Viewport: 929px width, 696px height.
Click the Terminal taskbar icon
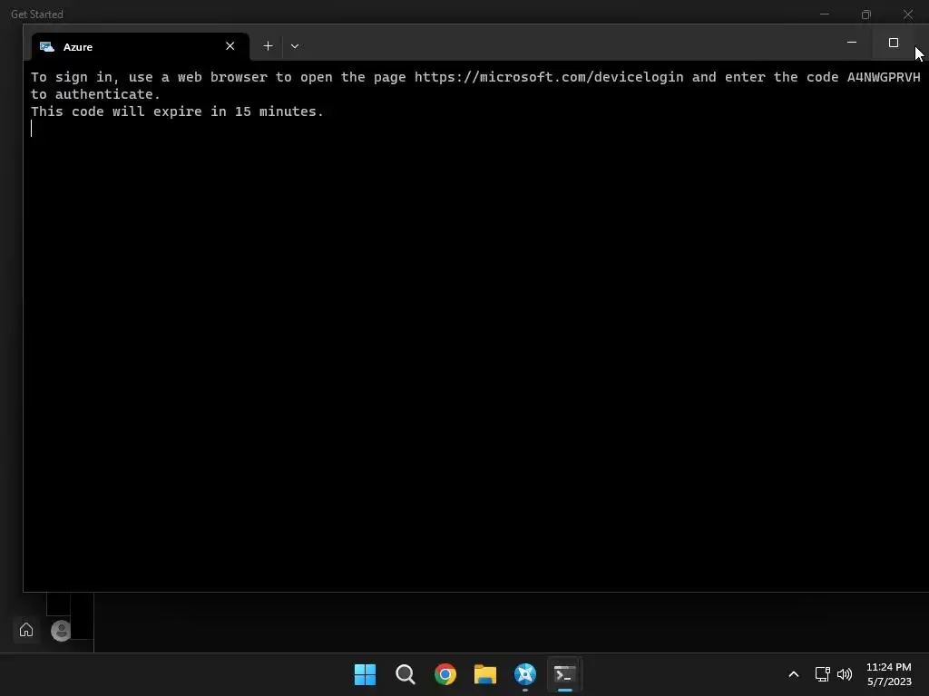[564, 674]
